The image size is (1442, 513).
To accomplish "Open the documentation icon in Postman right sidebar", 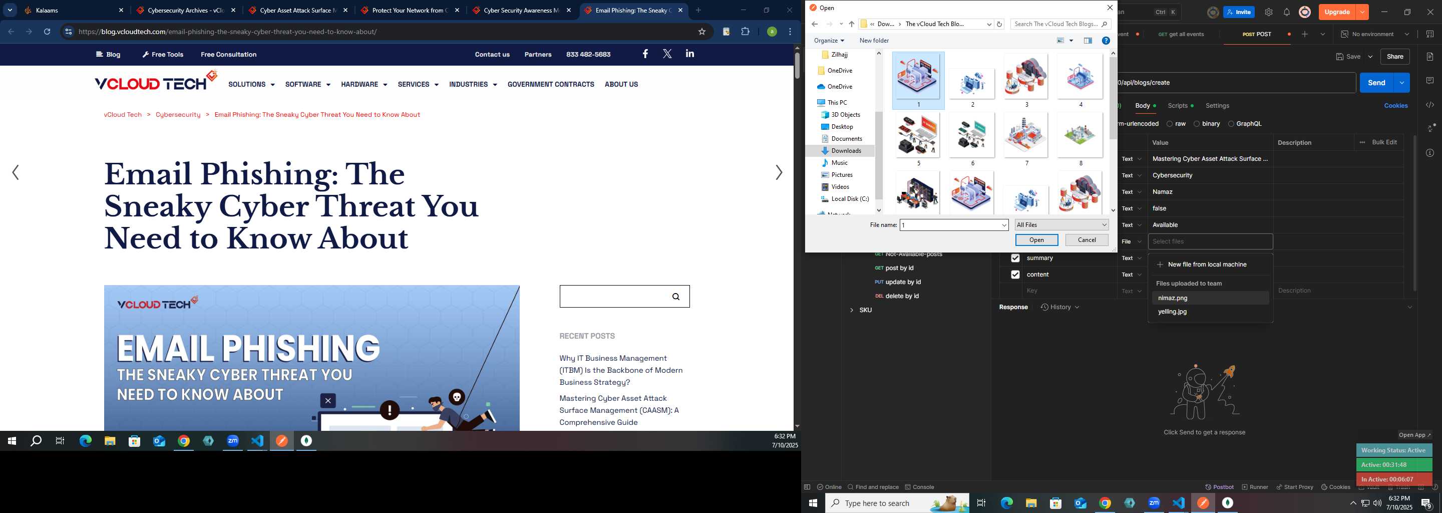I will coord(1429,57).
